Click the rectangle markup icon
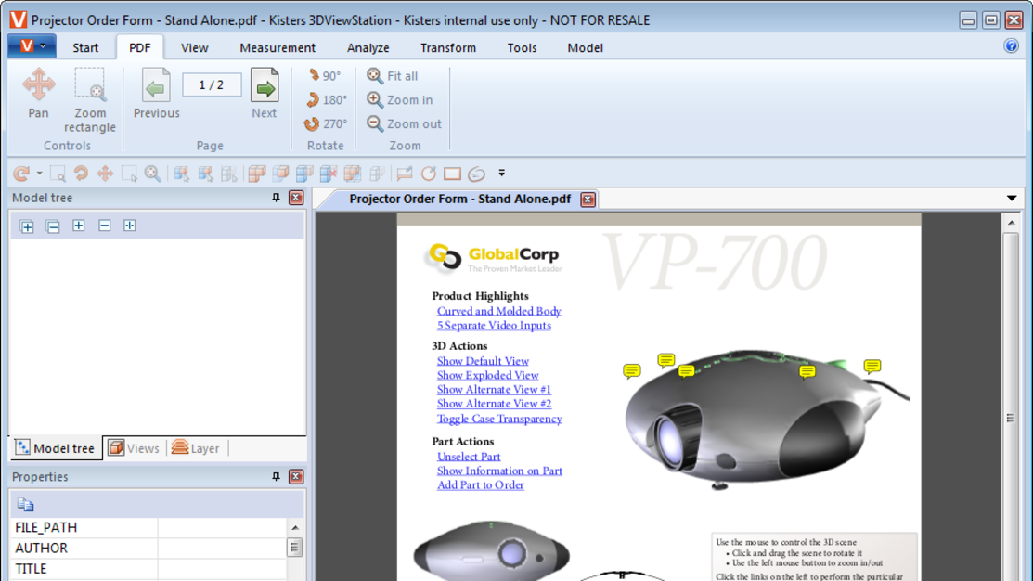This screenshot has height=581, width=1033. [x=452, y=174]
